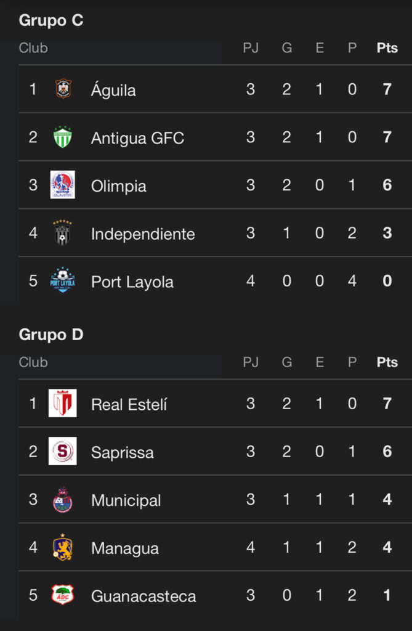Click the Independiente club badge

pos(63,233)
